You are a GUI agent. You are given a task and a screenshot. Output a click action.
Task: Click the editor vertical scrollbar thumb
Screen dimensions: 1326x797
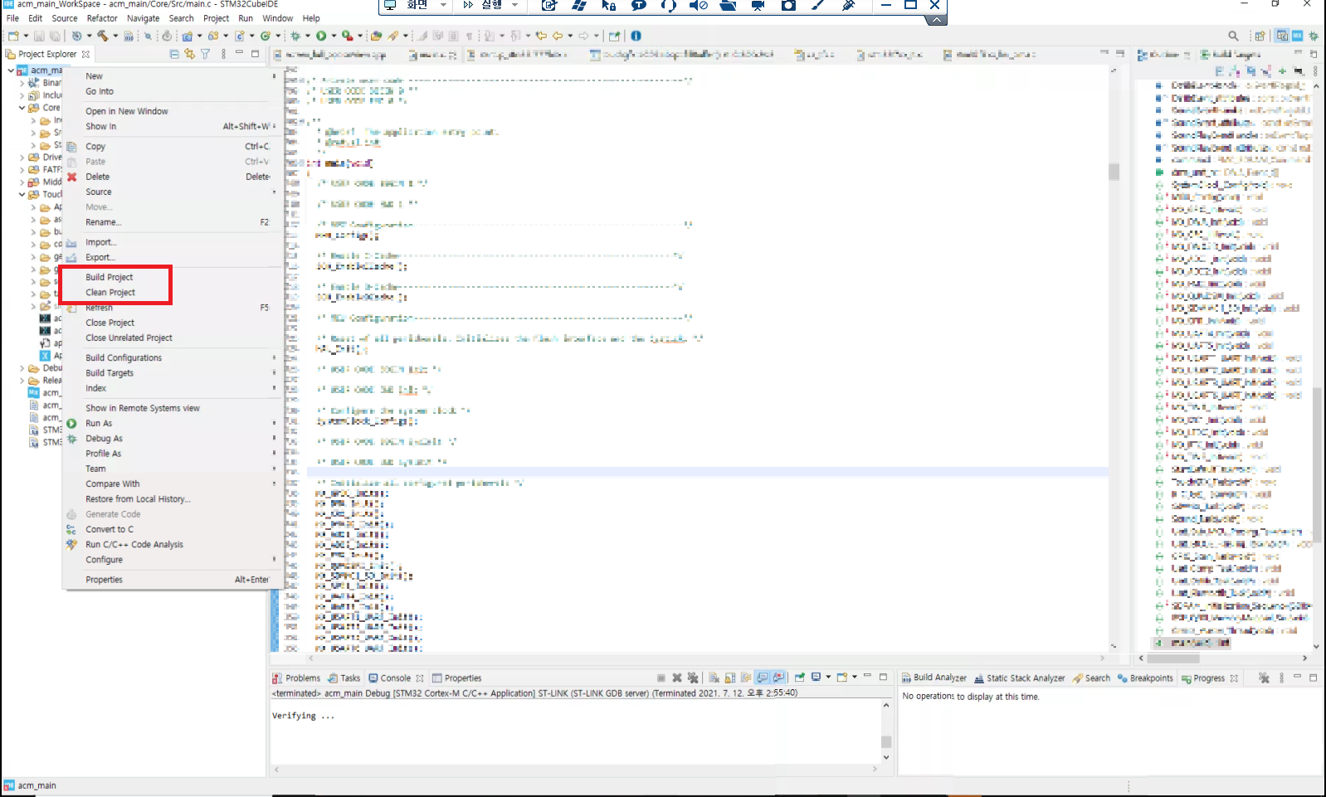[x=1114, y=172]
